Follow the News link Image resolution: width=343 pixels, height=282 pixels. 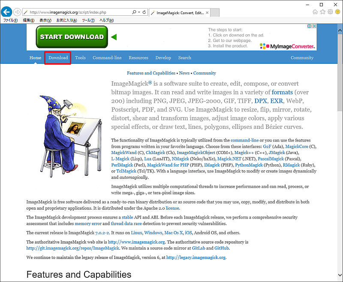[x=184, y=73]
